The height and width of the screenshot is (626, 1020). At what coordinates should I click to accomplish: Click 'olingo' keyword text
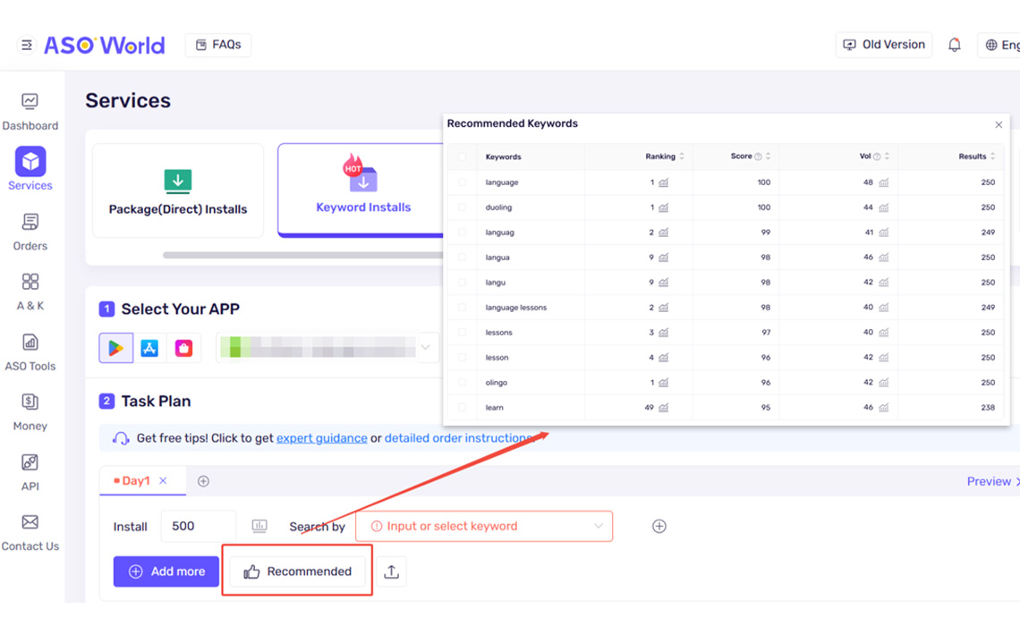(496, 383)
